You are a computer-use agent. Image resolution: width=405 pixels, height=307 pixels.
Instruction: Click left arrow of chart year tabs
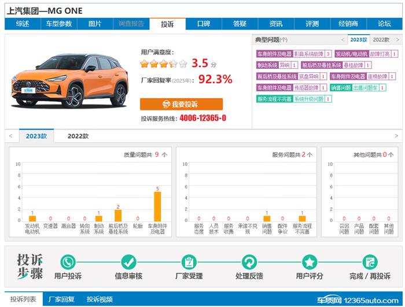(10, 136)
